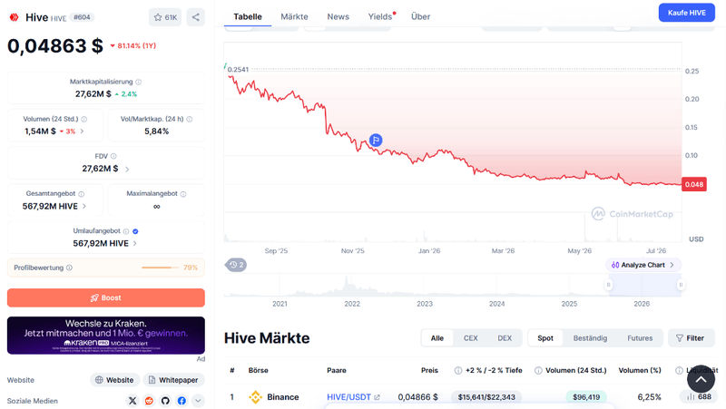Select the CEX market filter
Image resolution: width=726 pixels, height=409 pixels.
pos(470,338)
